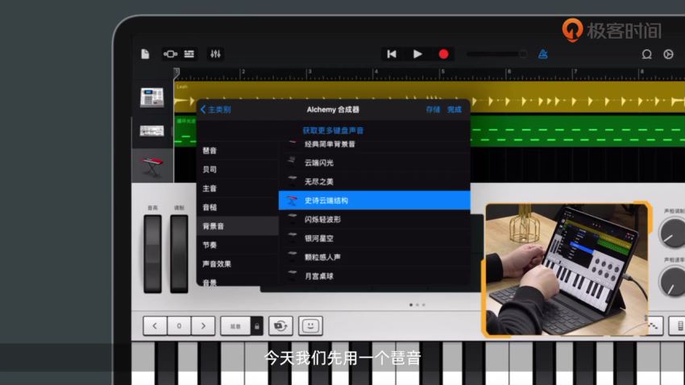Toggle the sustain 延音 button
The width and height of the screenshot is (685, 385).
pyautogui.click(x=235, y=326)
